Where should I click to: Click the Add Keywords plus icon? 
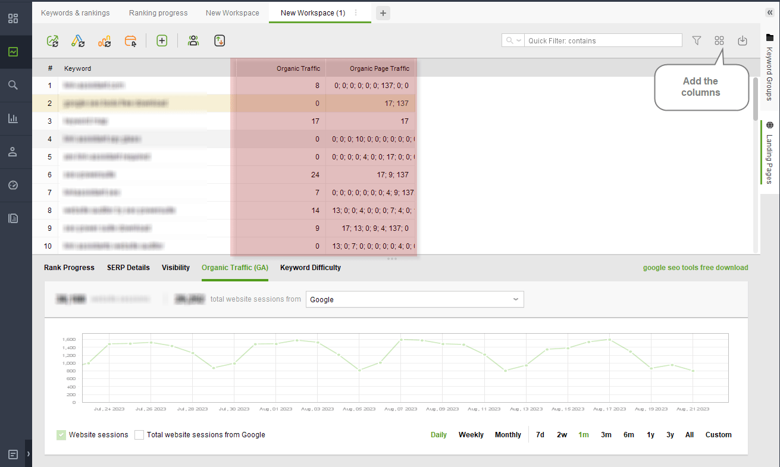click(x=162, y=40)
